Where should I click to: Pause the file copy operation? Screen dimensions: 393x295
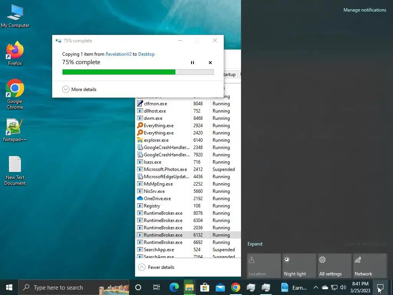pyautogui.click(x=192, y=63)
